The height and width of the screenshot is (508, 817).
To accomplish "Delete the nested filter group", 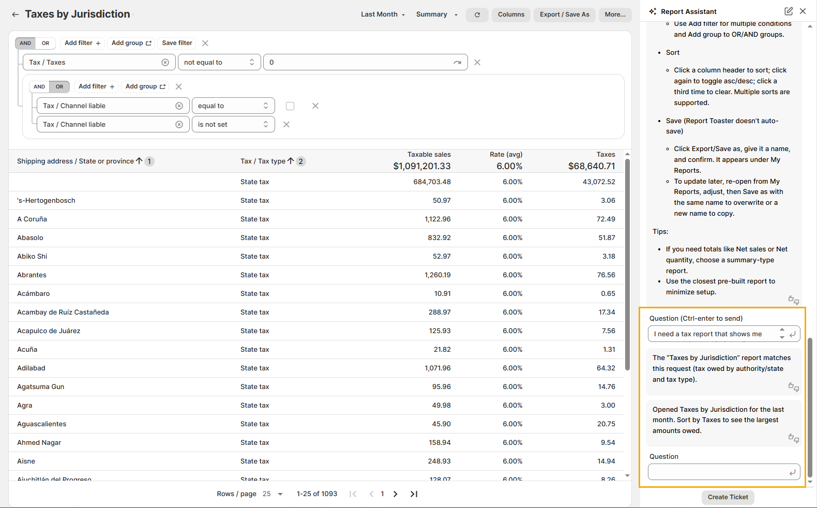I will 179,87.
